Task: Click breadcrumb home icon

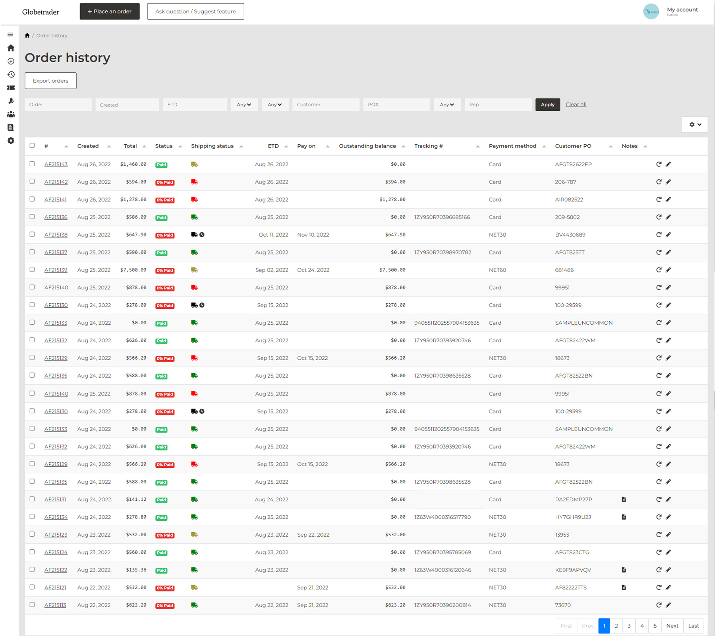Action: pos(27,35)
